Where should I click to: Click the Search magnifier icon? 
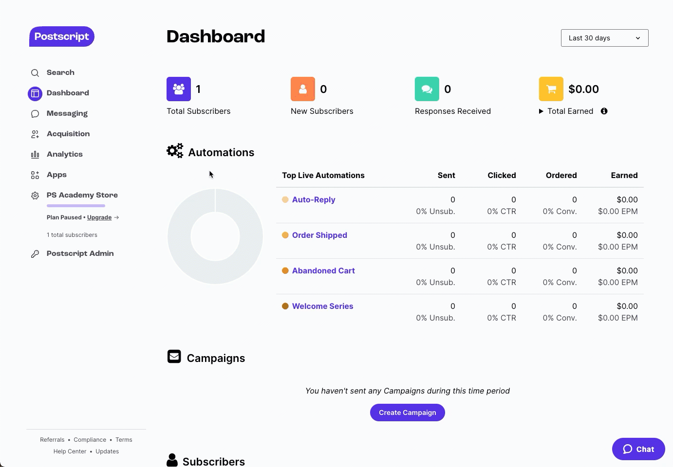click(35, 73)
